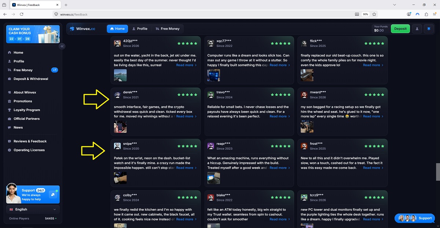The height and width of the screenshot is (228, 440).
Task: Click Read more on frost*** review
Action: [x=373, y=168]
